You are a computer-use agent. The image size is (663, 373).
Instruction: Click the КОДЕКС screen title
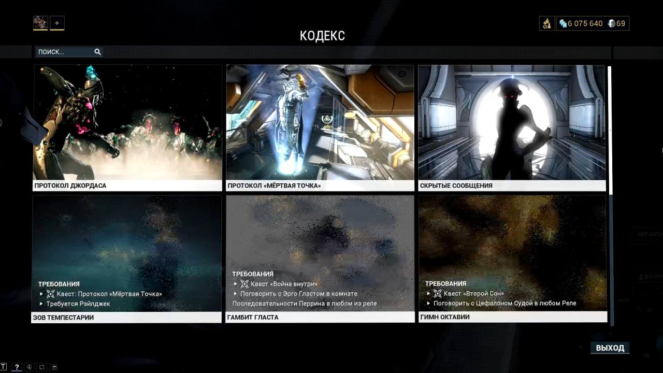click(x=322, y=36)
